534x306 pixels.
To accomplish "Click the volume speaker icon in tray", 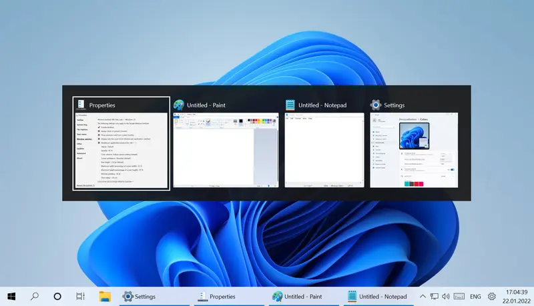I will click(x=446, y=296).
